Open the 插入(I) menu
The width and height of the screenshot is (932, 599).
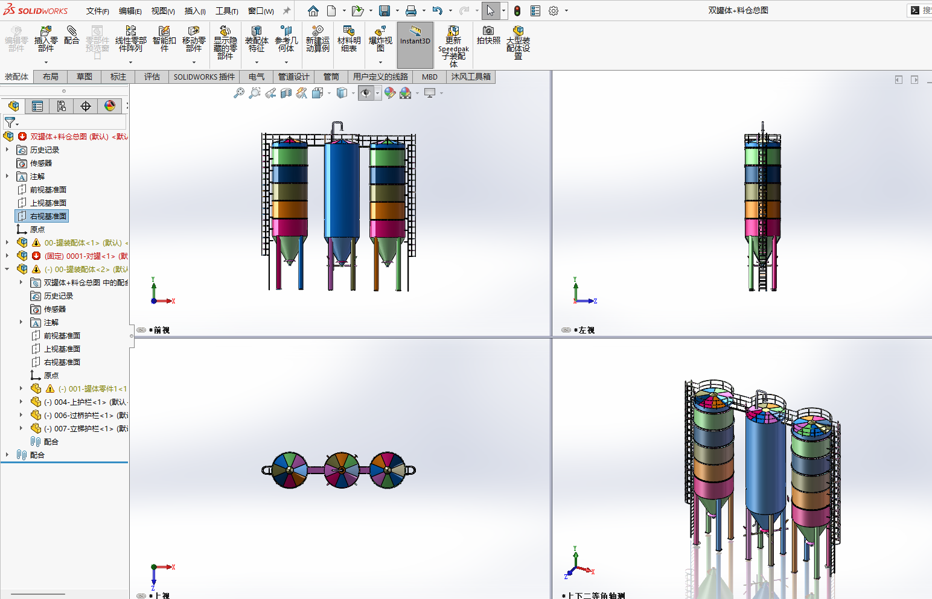195,11
